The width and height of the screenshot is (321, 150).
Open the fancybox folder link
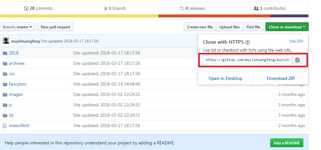(18, 84)
